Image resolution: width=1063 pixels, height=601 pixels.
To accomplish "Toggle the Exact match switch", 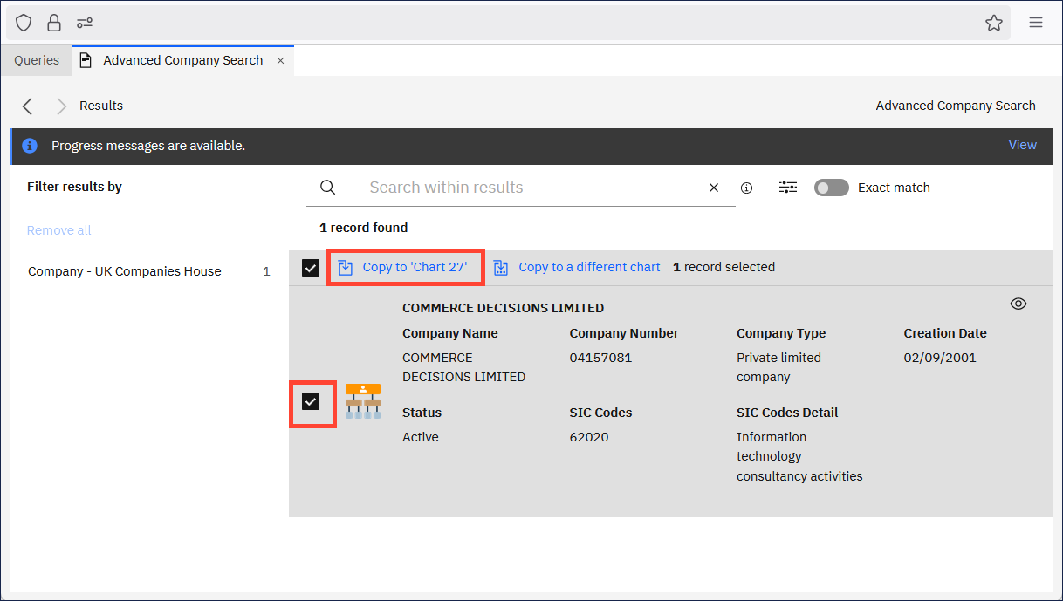I will (x=832, y=188).
